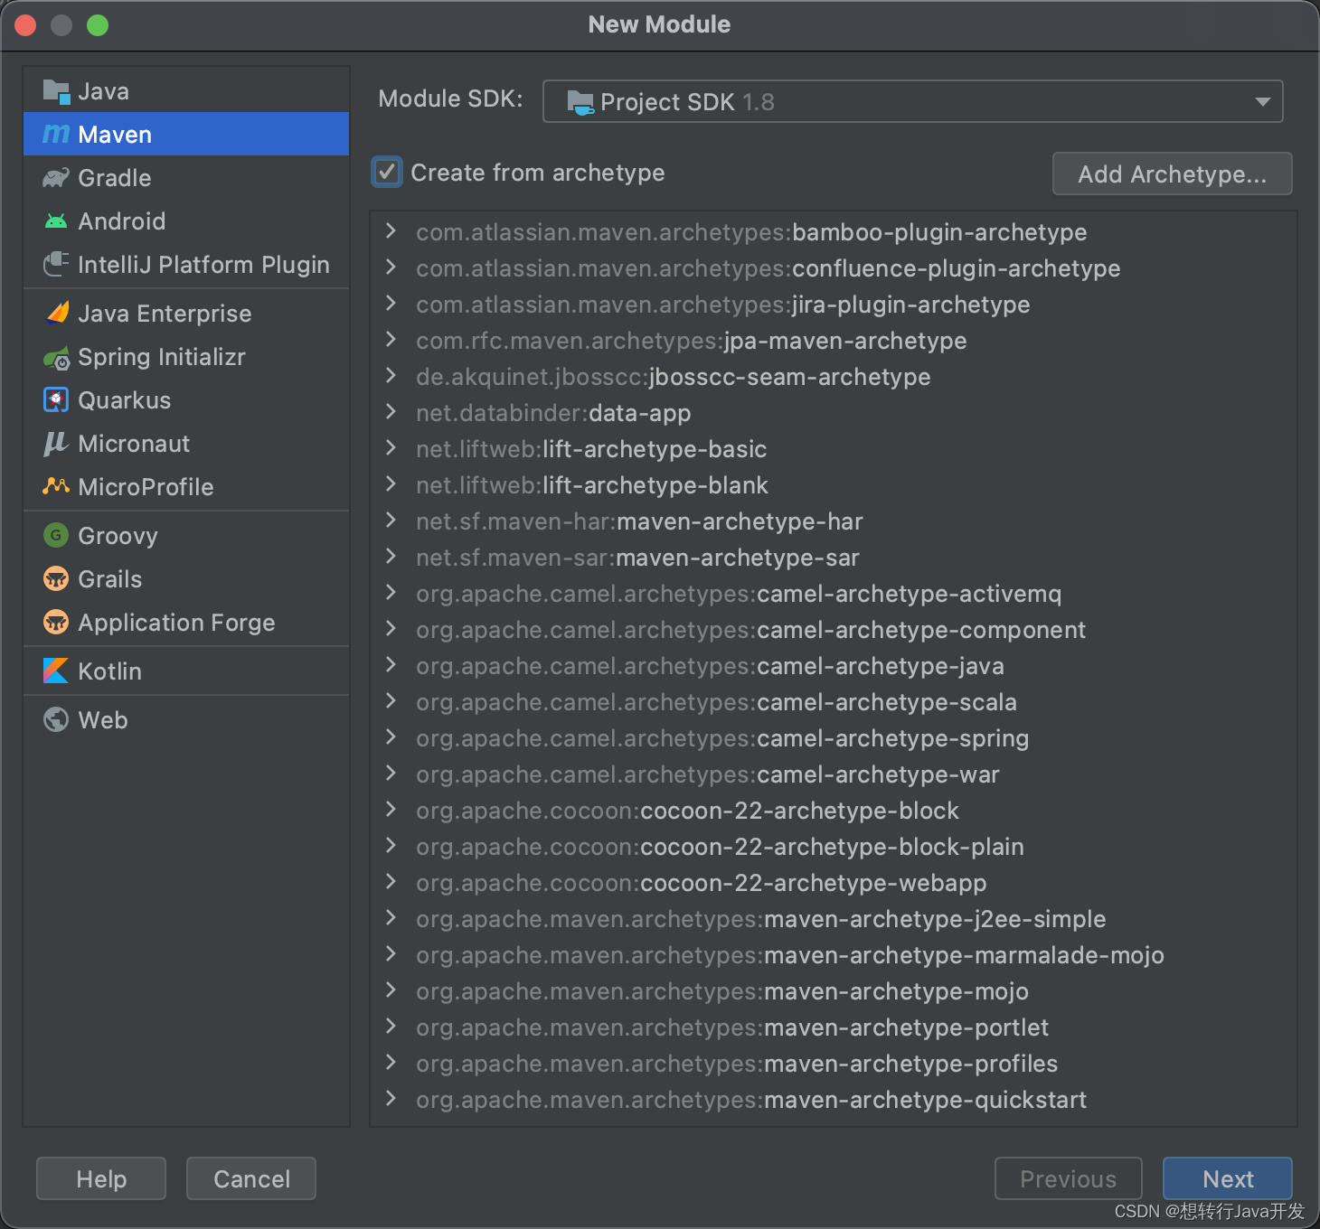This screenshot has width=1320, height=1229.
Task: Click the Application Forge icon
Action: (56, 622)
